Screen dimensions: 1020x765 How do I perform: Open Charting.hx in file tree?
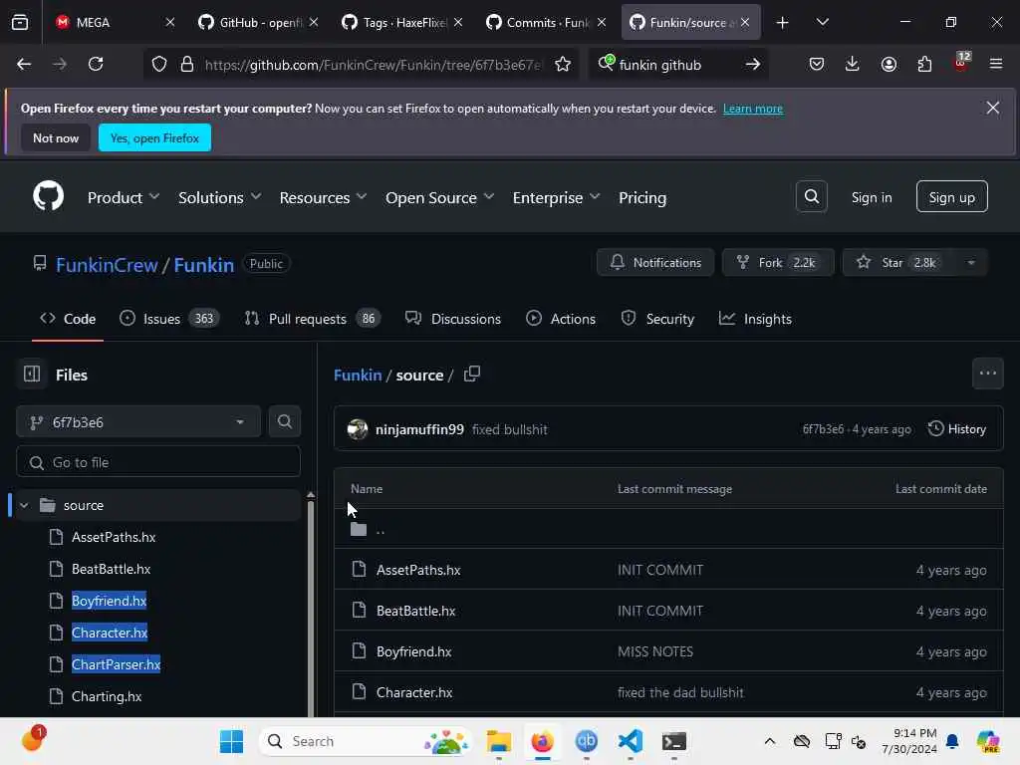click(106, 696)
